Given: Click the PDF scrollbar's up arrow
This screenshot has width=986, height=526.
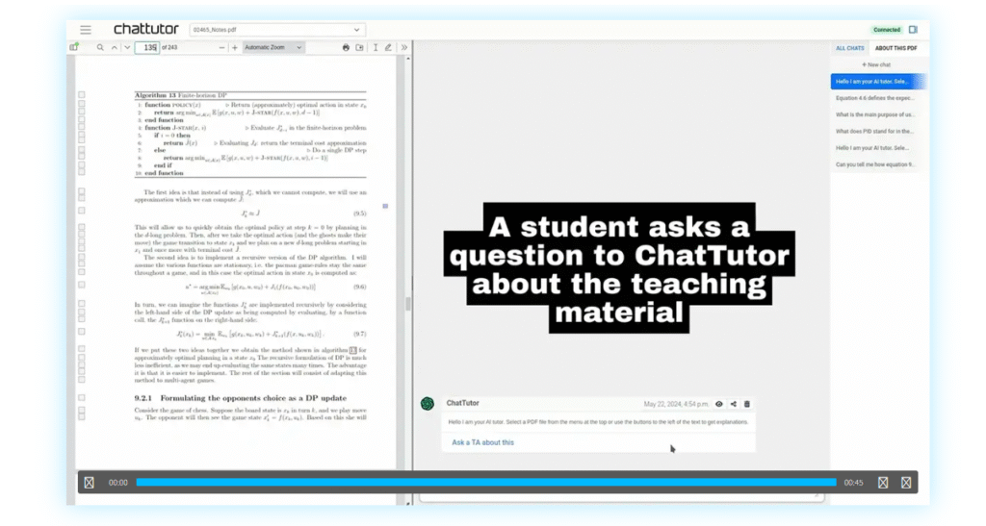Looking at the screenshot, I should 408,59.
